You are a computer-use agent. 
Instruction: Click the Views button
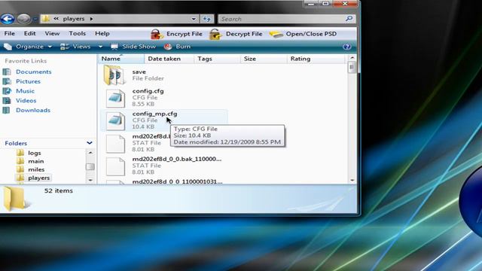click(75, 47)
